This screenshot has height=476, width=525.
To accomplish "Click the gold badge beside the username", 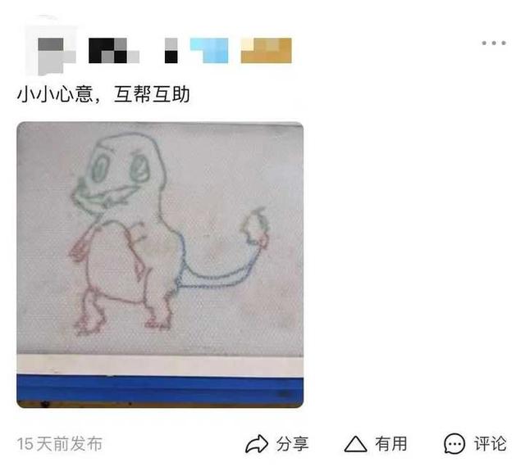I will click(266, 51).
